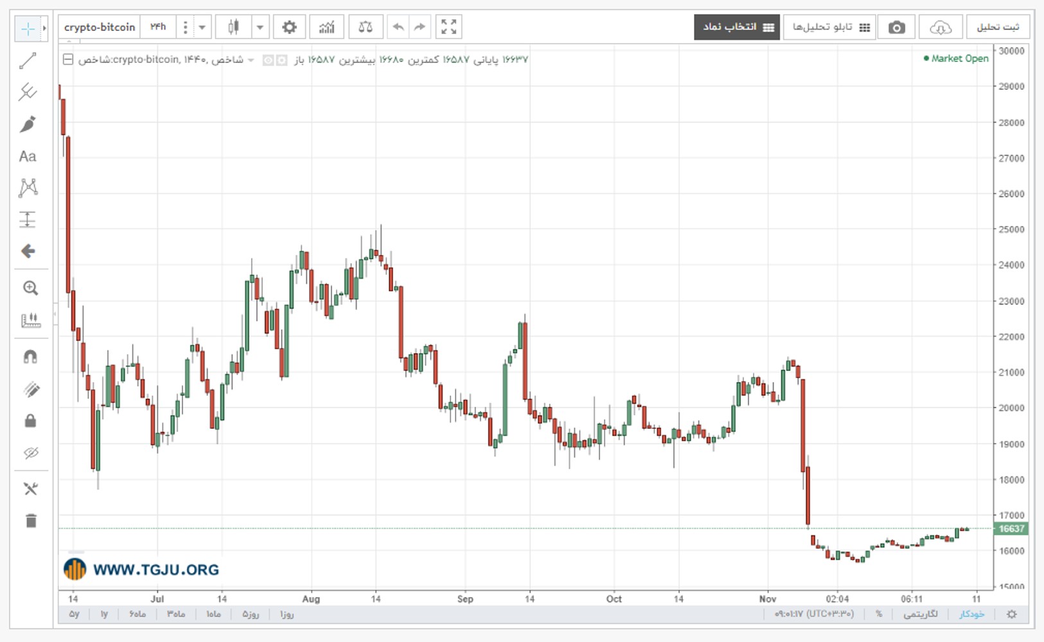
Task: Open the interval dropdown arrow
Action: pos(202,27)
